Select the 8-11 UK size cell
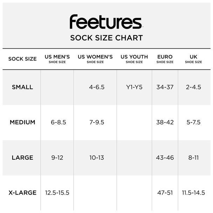 (193, 158)
